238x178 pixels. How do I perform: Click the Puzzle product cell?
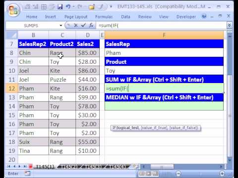(62, 80)
